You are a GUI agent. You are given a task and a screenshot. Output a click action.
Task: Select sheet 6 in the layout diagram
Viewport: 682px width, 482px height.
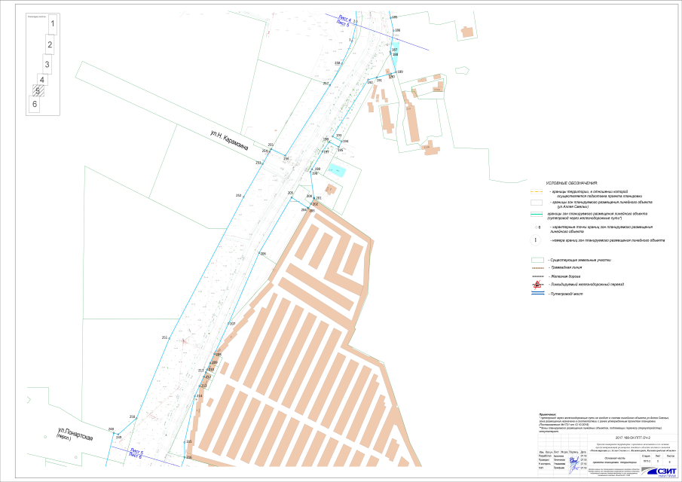(x=34, y=104)
